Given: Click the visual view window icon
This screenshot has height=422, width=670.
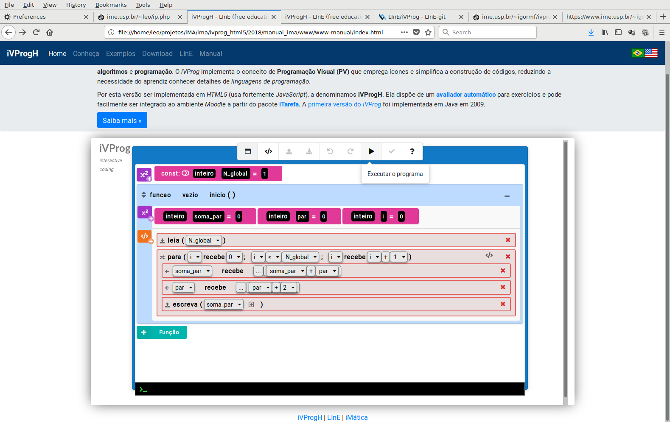Looking at the screenshot, I should 248,151.
